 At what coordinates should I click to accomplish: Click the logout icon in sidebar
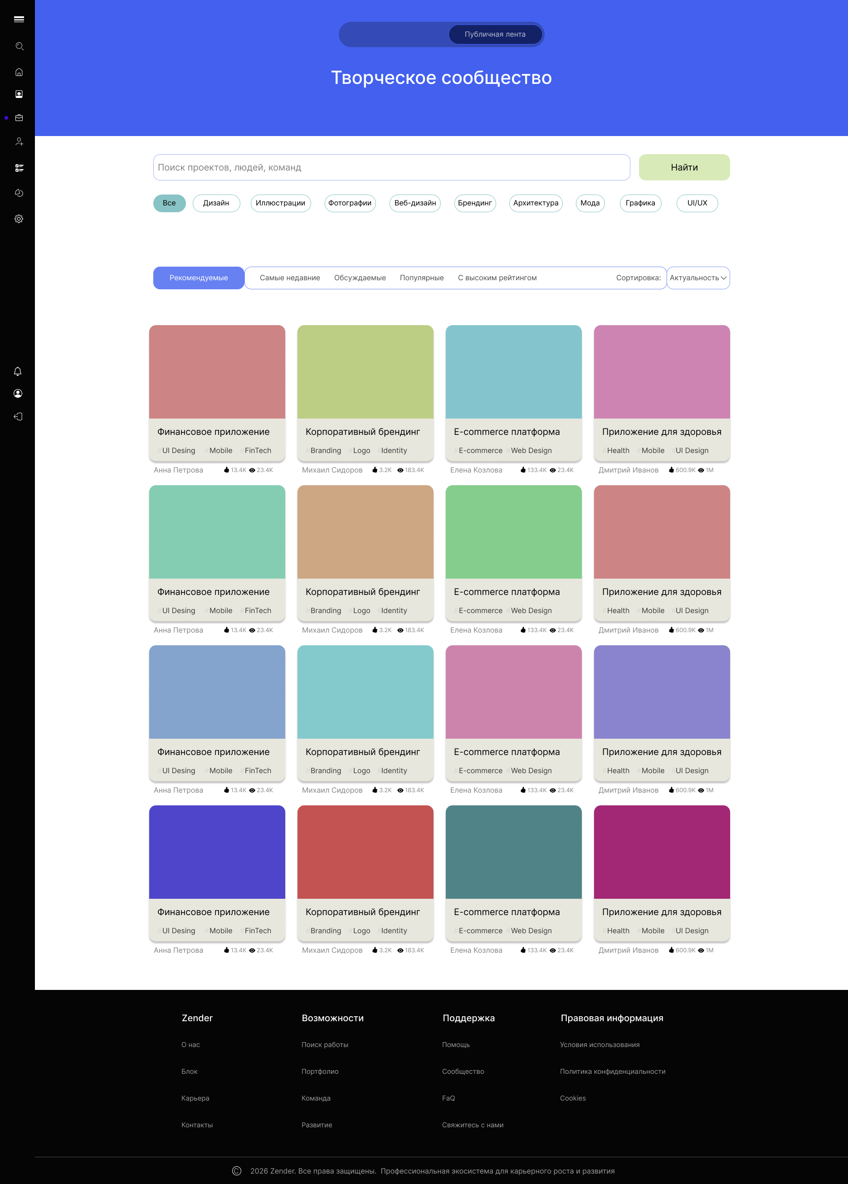click(x=18, y=417)
